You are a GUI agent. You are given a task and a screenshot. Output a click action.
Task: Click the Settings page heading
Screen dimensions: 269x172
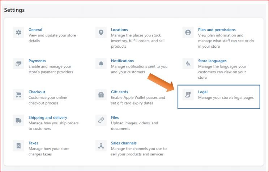click(14, 10)
